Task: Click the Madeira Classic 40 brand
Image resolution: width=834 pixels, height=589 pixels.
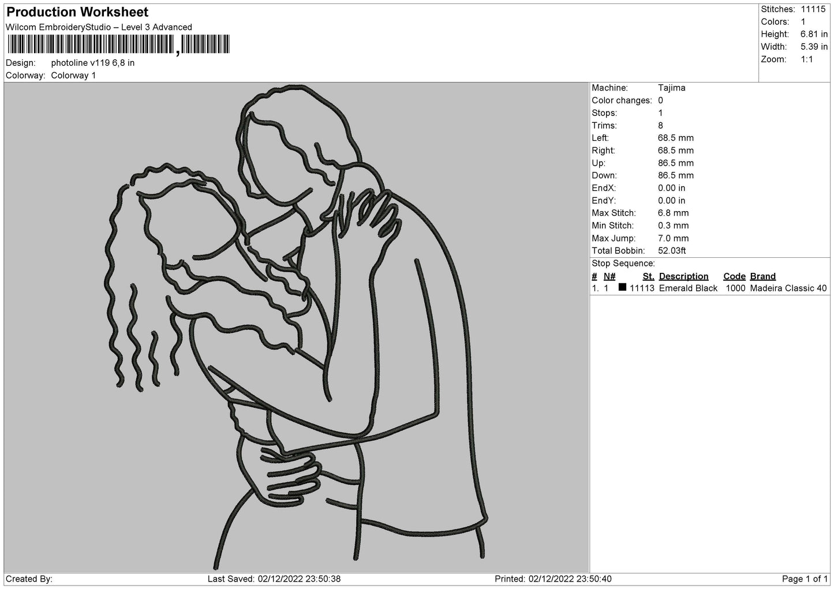Action: click(788, 288)
